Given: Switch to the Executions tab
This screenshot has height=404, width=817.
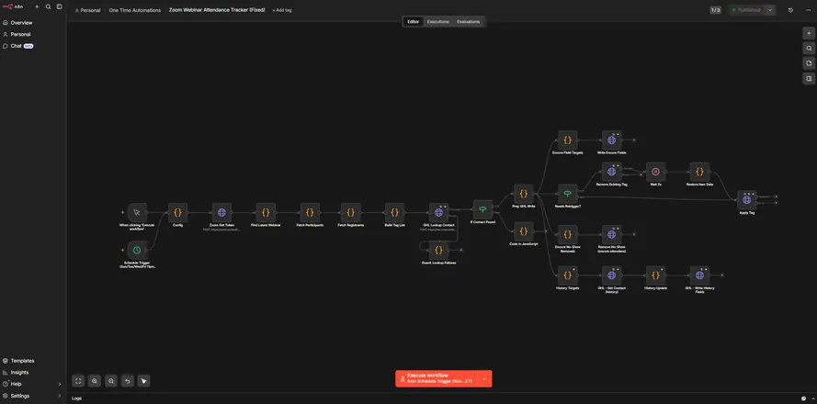Looking at the screenshot, I should pyautogui.click(x=437, y=22).
